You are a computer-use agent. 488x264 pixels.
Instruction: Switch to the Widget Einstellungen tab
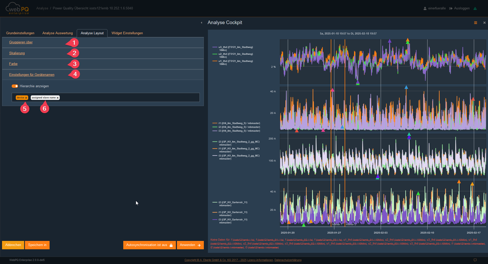click(x=127, y=33)
